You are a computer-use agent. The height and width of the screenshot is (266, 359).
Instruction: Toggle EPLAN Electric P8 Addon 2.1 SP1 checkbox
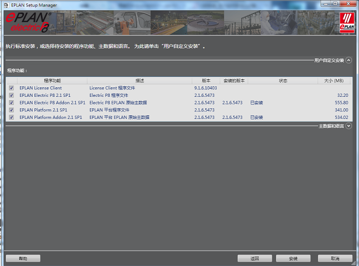11,103
